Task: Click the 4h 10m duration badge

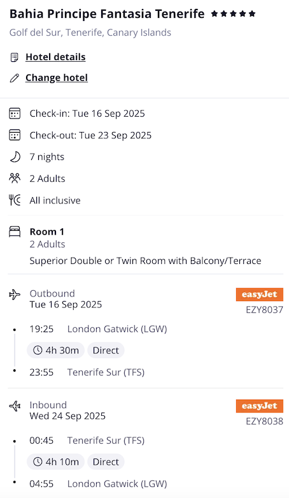Action: (x=55, y=462)
